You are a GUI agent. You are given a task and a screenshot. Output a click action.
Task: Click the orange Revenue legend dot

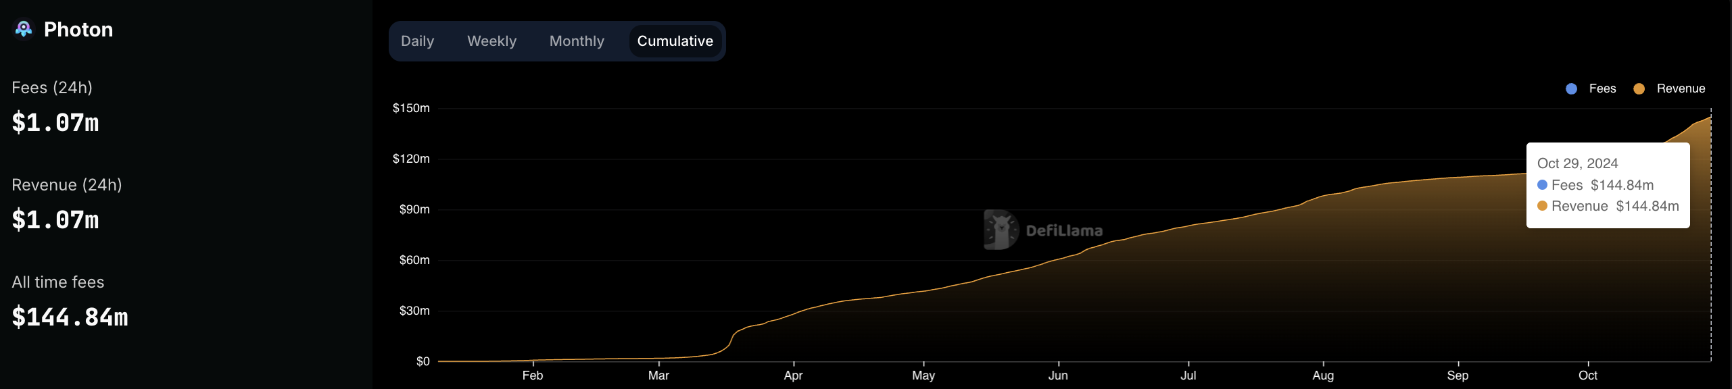[1639, 89]
